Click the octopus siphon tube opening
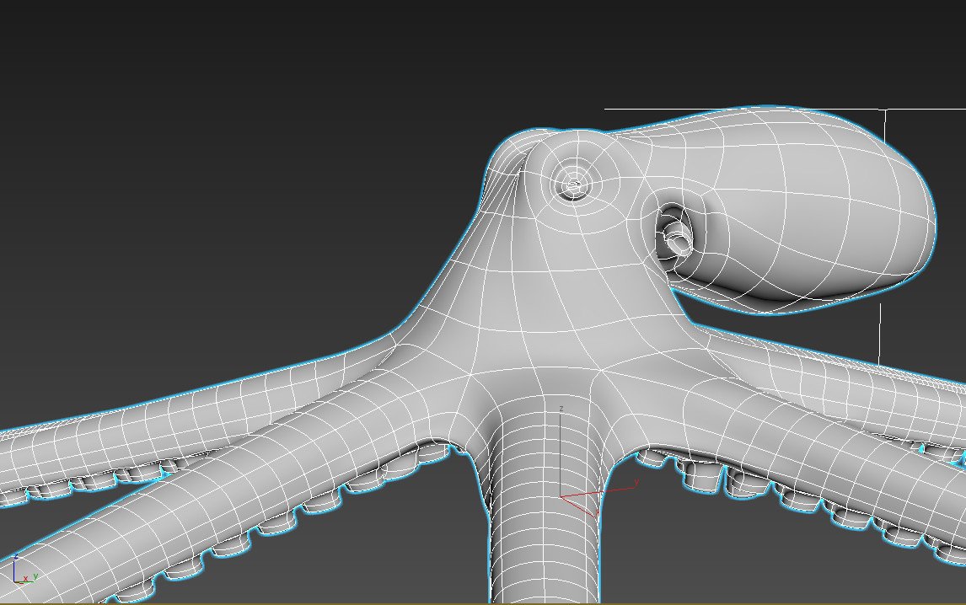 coord(679,238)
